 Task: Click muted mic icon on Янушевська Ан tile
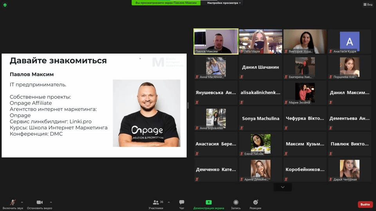(x=197, y=102)
